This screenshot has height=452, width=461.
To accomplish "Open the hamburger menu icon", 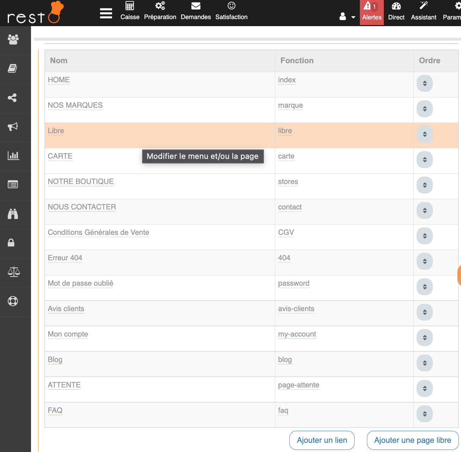I will point(106,13).
